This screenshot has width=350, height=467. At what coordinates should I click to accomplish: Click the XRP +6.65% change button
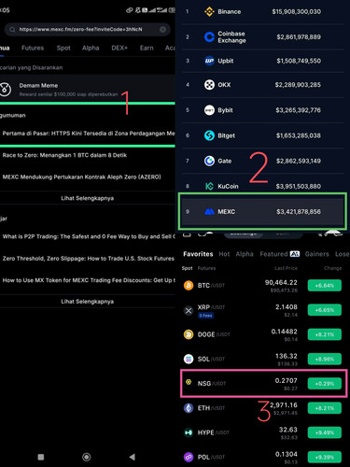click(x=325, y=310)
